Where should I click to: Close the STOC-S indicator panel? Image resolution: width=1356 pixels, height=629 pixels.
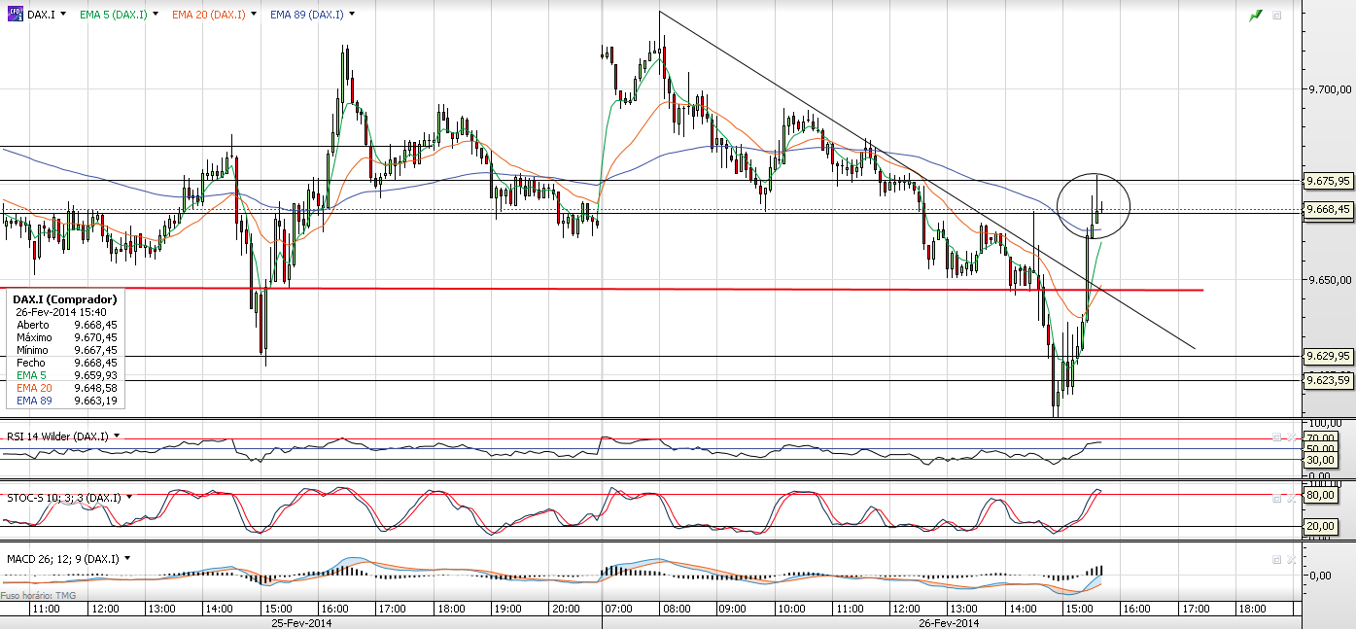(1290, 498)
